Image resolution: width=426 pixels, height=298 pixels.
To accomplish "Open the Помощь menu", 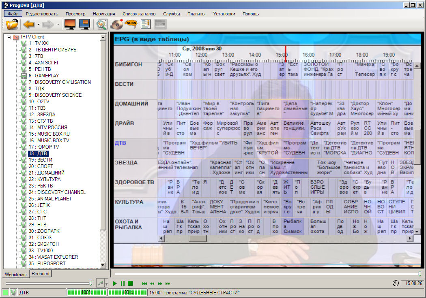I will [x=250, y=14].
